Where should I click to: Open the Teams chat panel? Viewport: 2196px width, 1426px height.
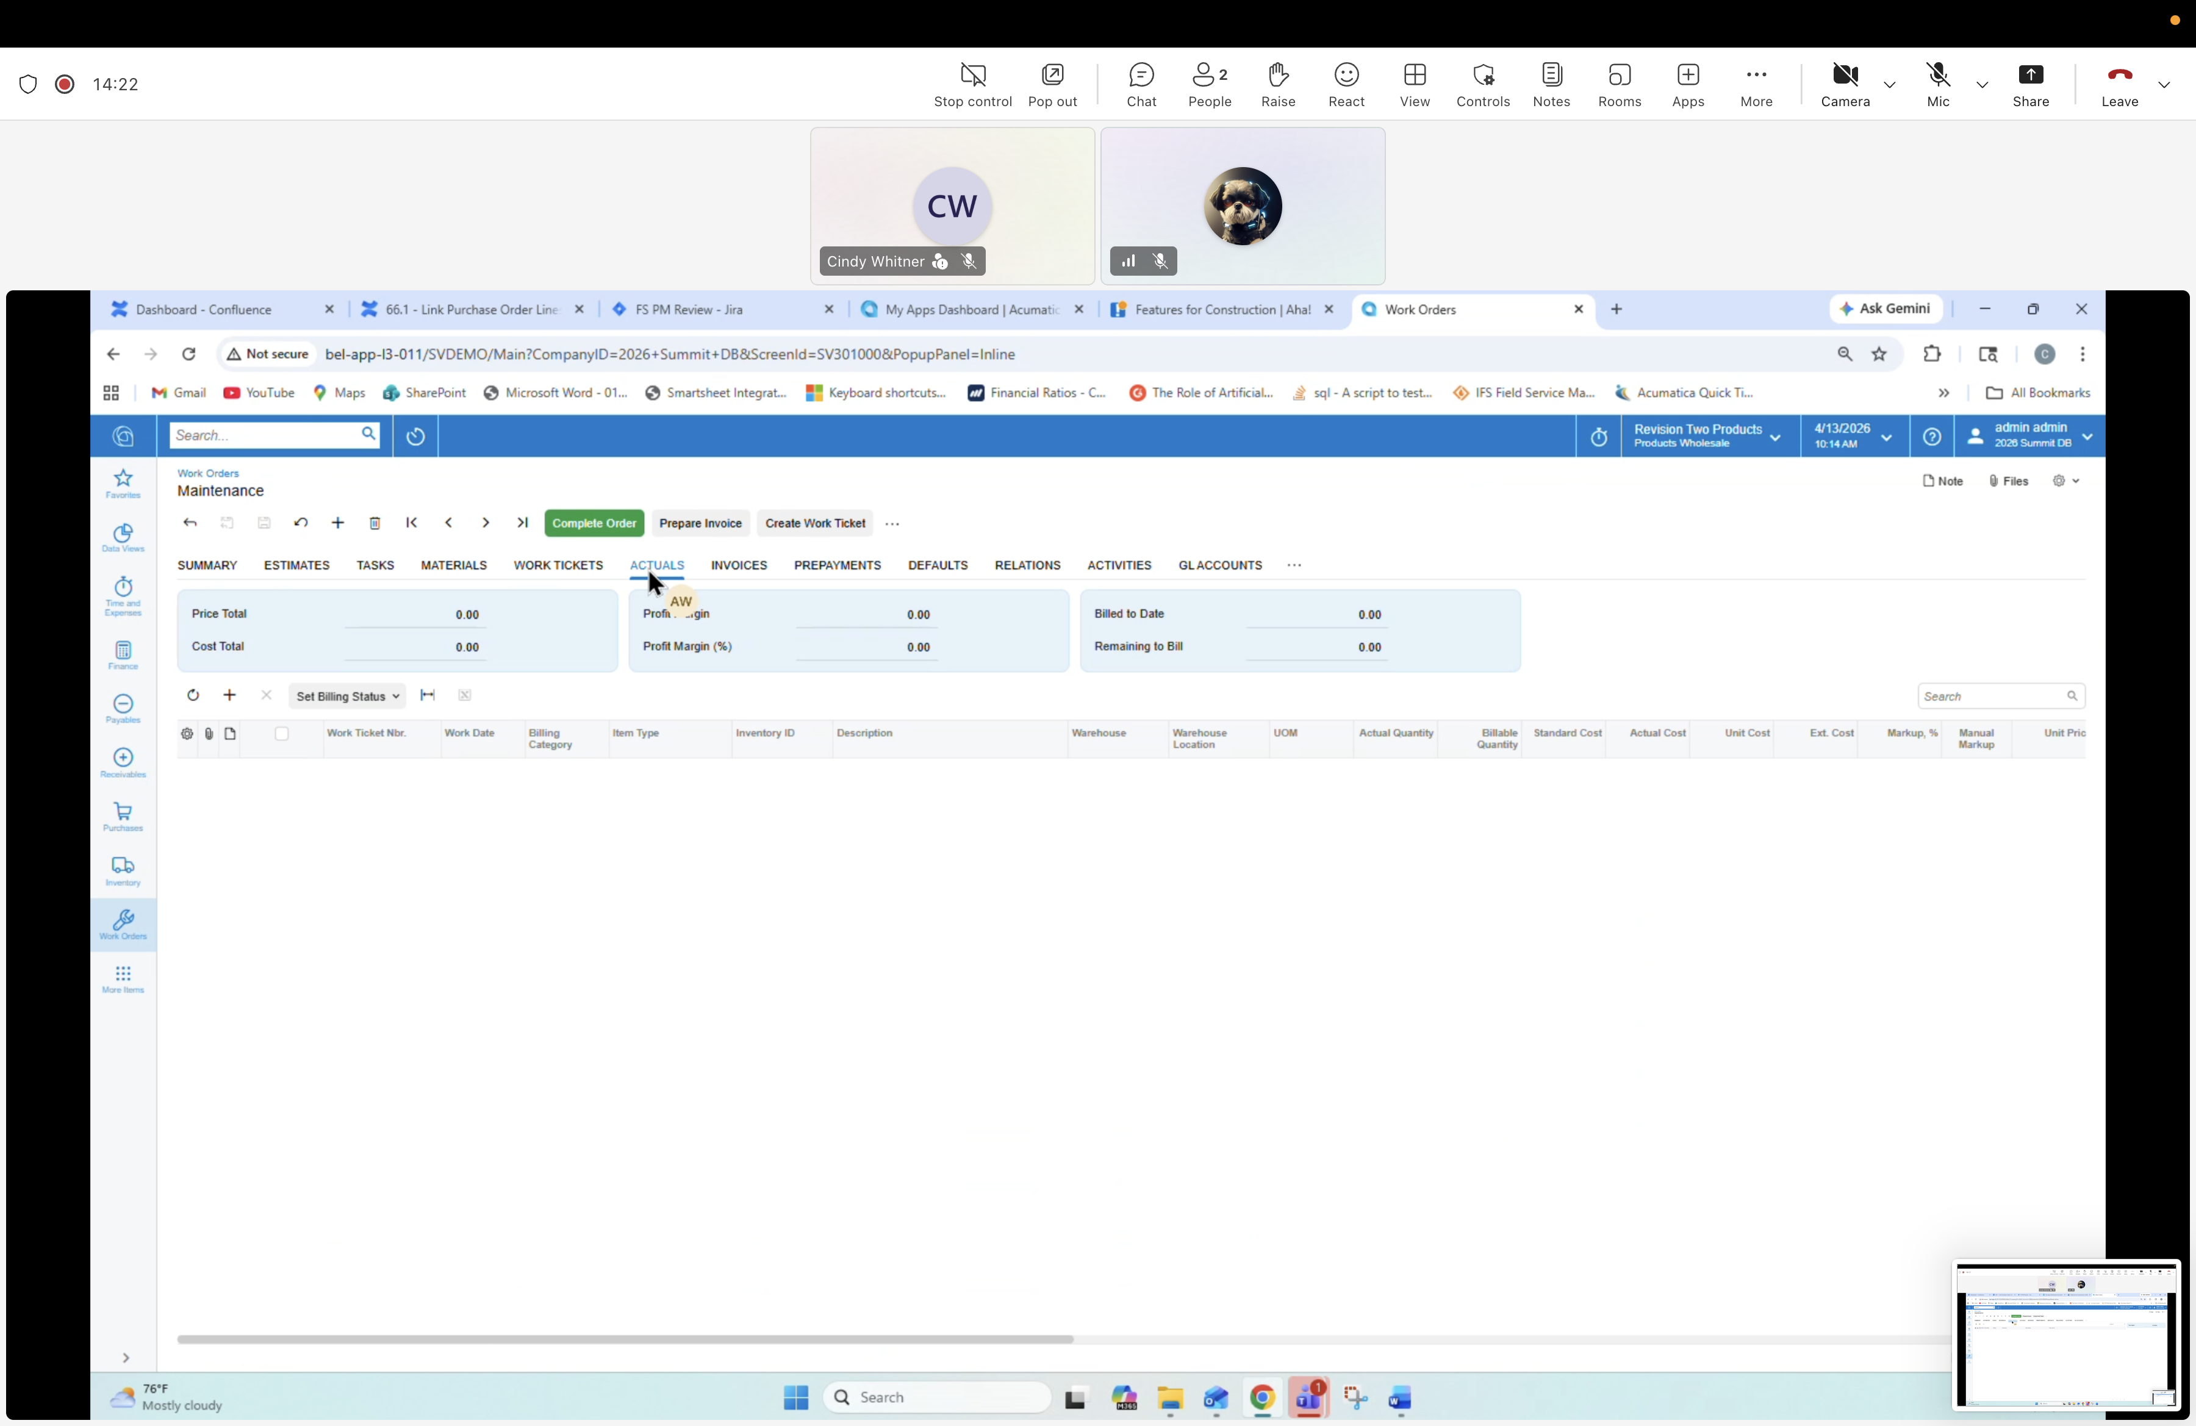[1141, 84]
